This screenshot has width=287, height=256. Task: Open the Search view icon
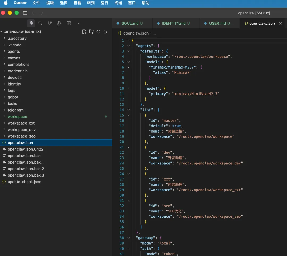(40, 23)
